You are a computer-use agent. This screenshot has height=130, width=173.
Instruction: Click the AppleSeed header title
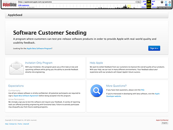pyautogui.click(x=15, y=15)
